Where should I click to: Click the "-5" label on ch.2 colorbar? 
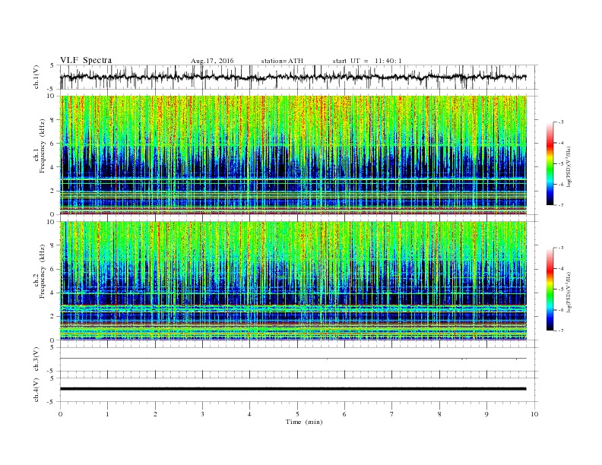point(561,289)
